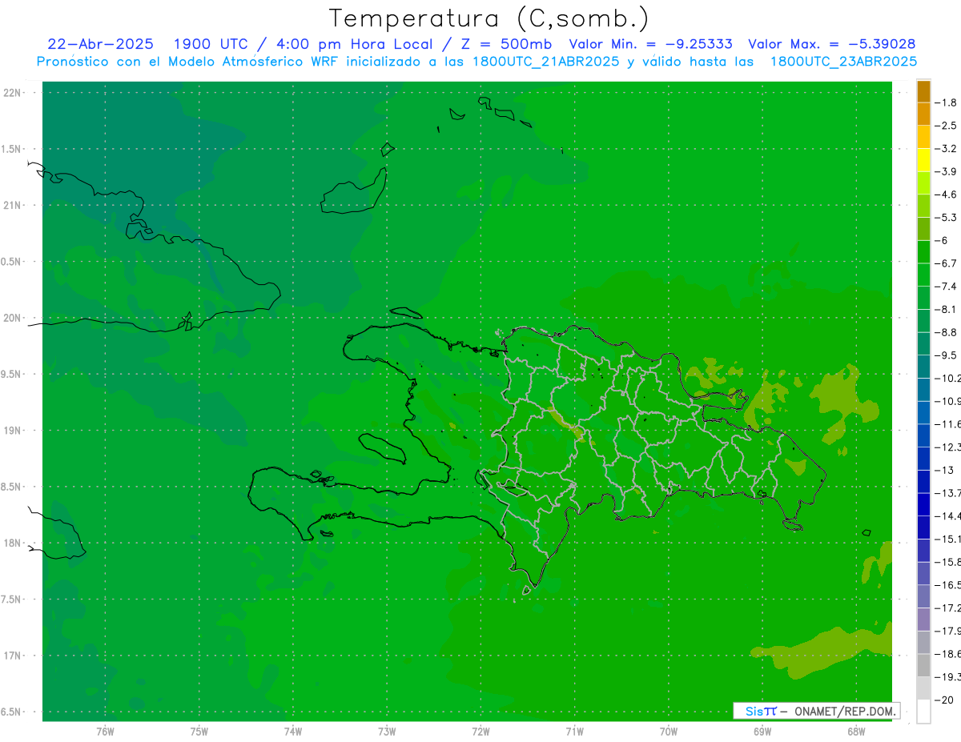Click the top brown-orange legend swatch above -1.8
Image resolution: width=961 pixels, height=742 pixels.
tap(923, 91)
